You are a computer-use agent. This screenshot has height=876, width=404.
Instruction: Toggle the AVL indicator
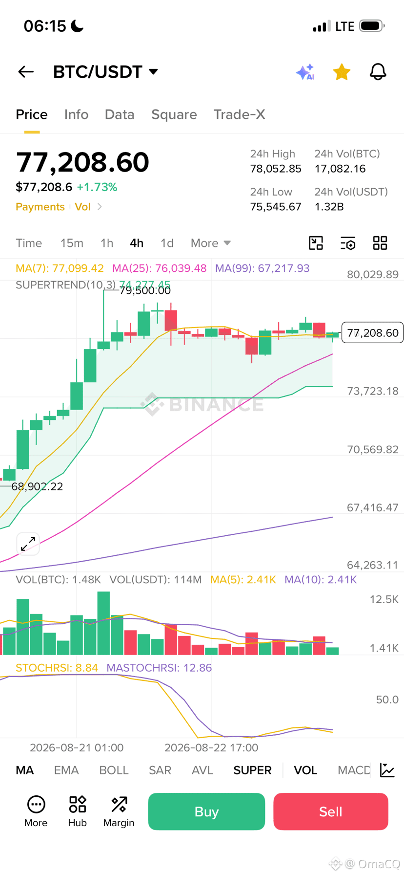tap(202, 770)
